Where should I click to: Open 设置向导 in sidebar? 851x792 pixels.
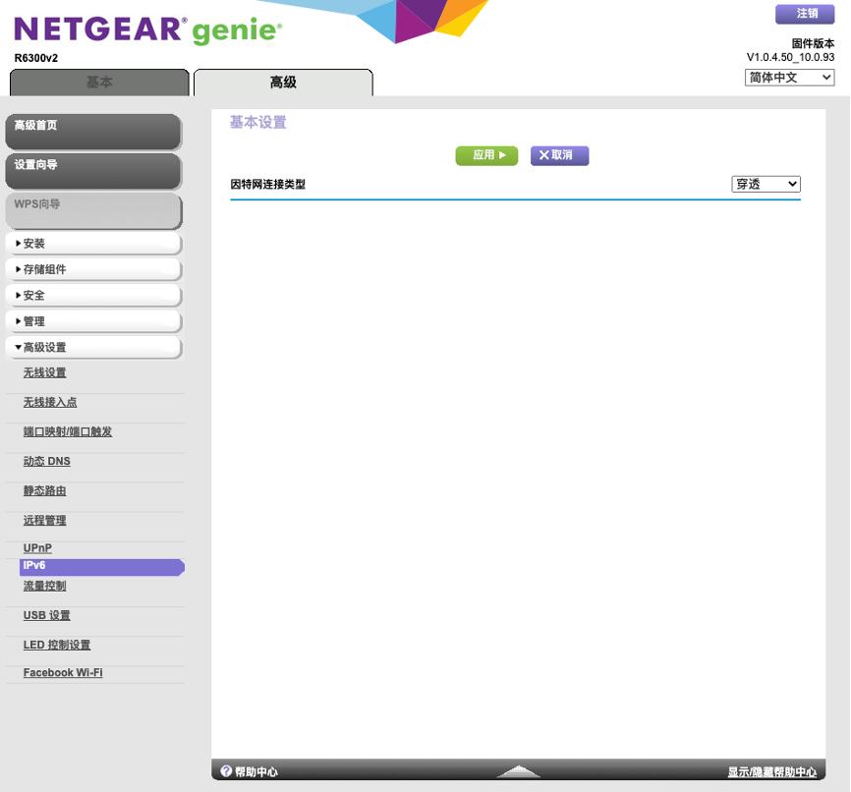pos(93,171)
